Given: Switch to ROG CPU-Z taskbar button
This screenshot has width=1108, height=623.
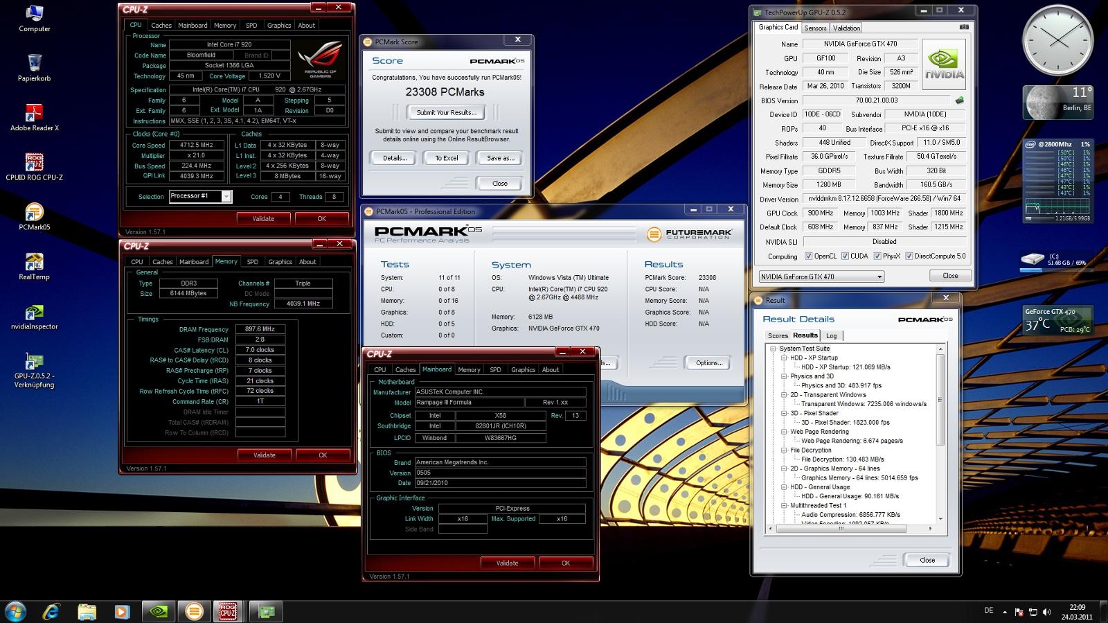Looking at the screenshot, I should [229, 611].
